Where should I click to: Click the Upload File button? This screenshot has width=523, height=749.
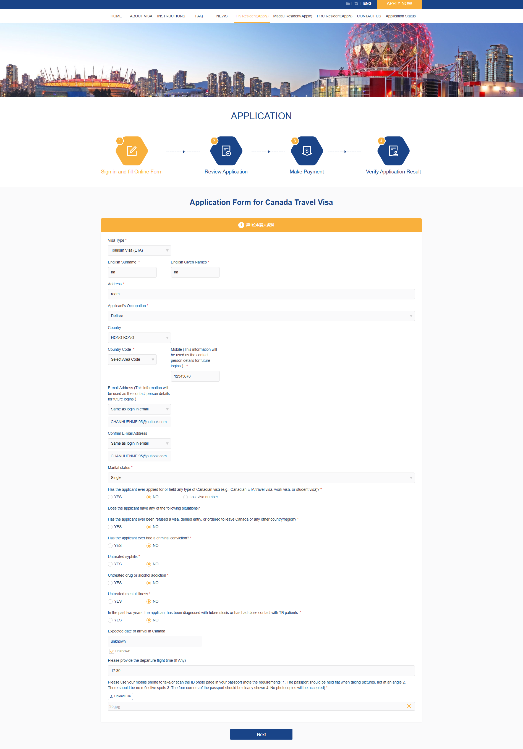click(120, 696)
